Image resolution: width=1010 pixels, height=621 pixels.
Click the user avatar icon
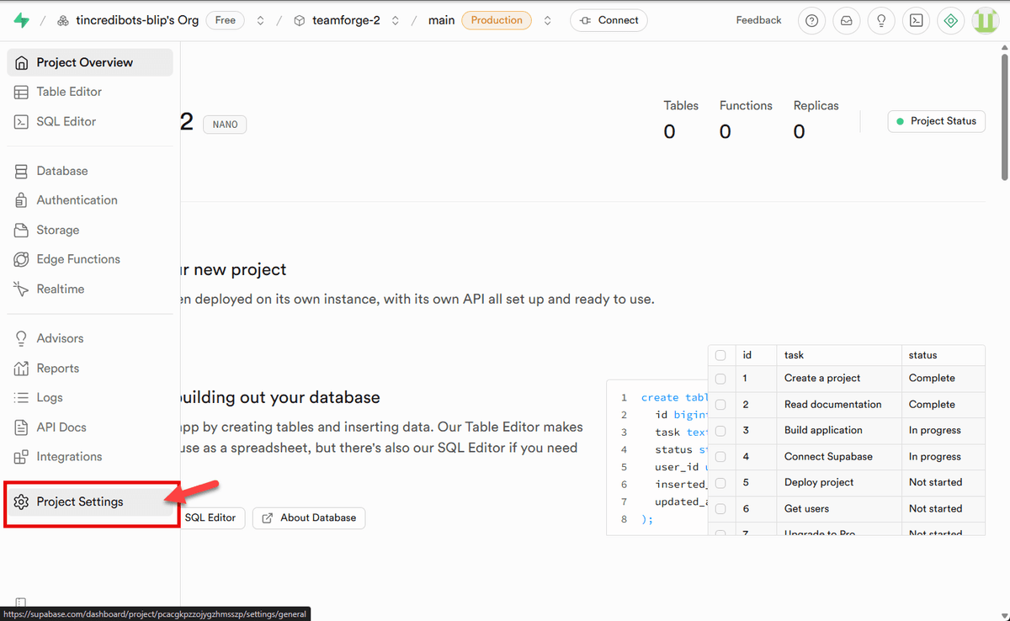click(x=985, y=20)
